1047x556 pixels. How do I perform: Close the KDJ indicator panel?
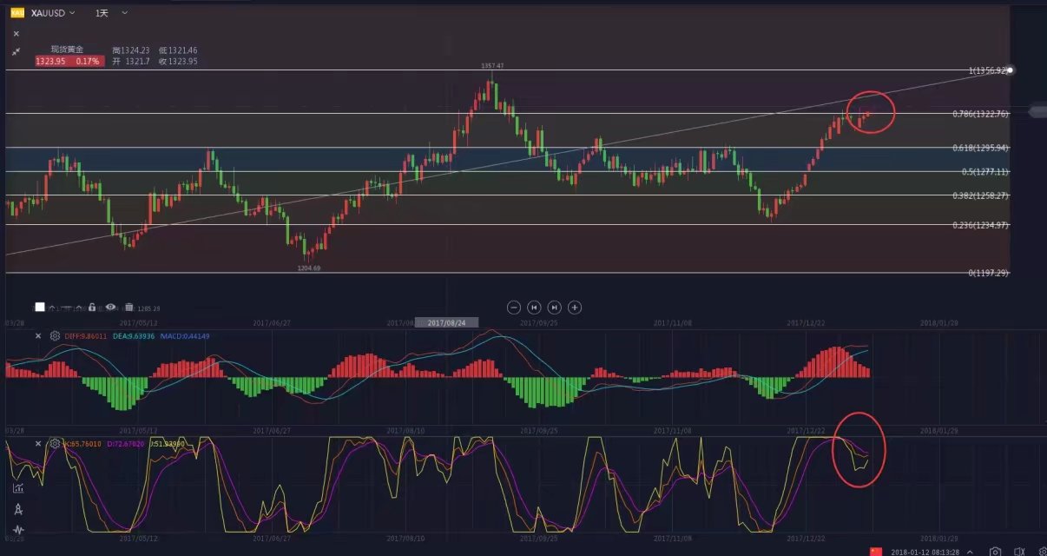click(x=38, y=443)
